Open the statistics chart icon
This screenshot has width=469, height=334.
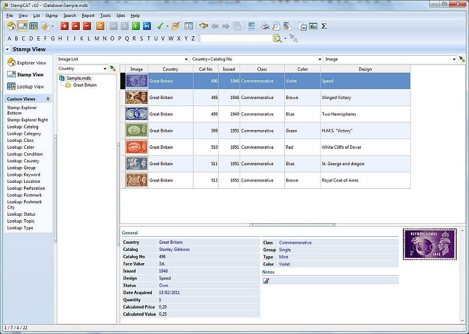coord(313,26)
